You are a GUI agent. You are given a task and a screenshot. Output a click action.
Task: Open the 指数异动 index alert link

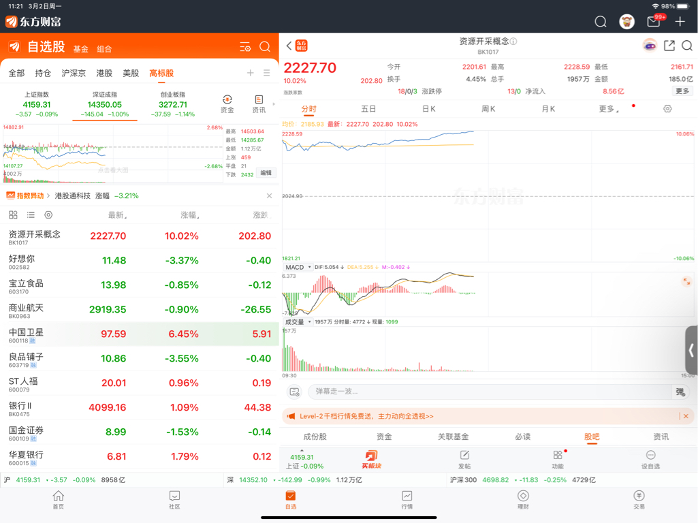pyautogui.click(x=28, y=195)
